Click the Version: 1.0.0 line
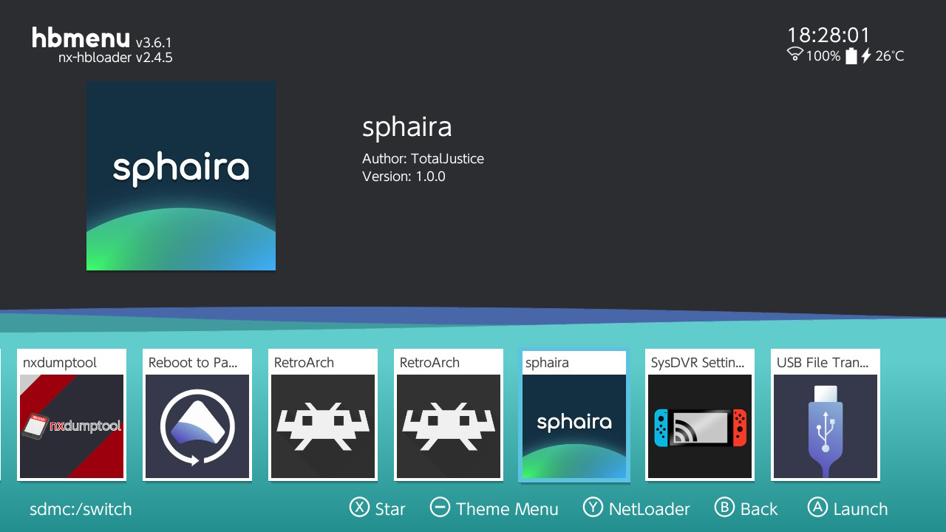 (404, 177)
